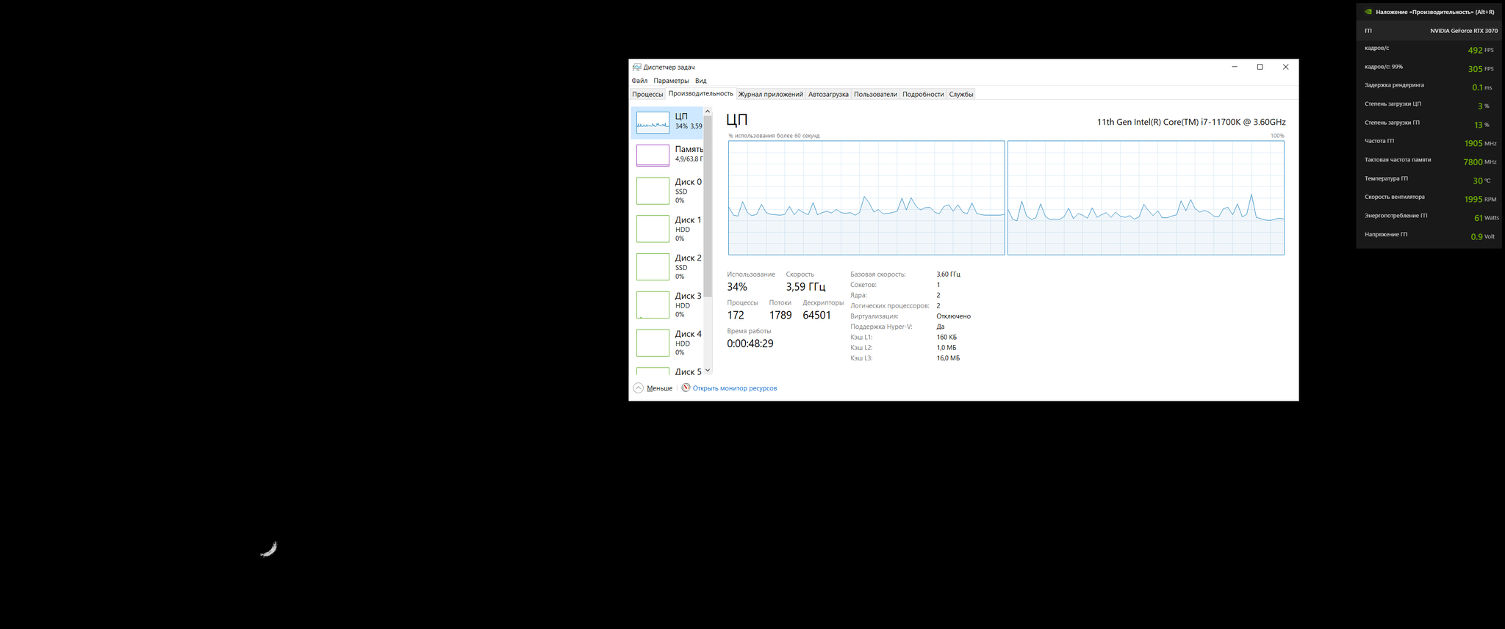
Task: Click the 305 FPS 99% overlay reading
Action: [x=1480, y=69]
